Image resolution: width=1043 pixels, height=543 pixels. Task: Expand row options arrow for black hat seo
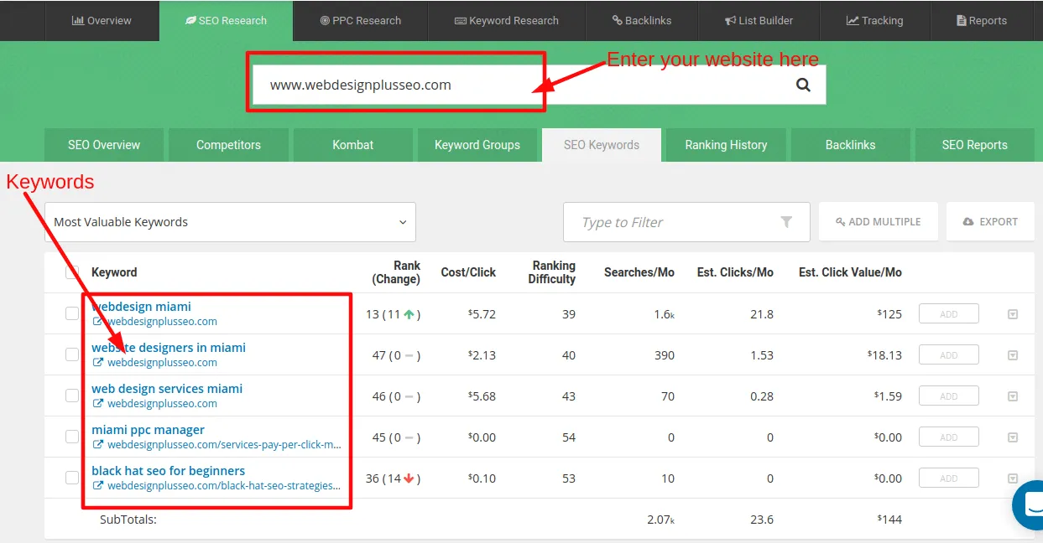click(1012, 478)
